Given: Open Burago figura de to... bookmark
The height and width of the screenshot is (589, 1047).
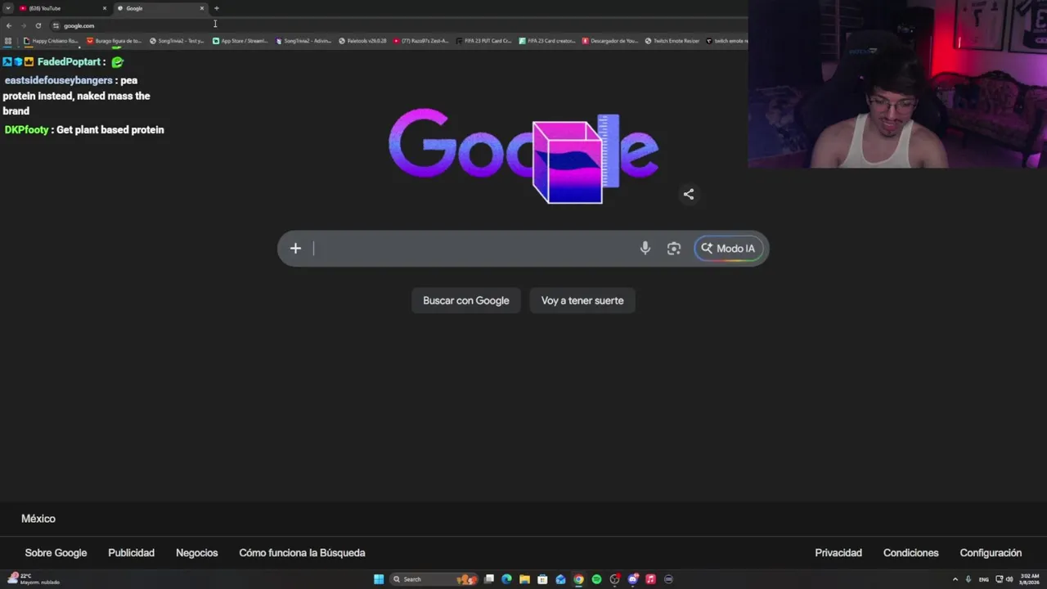Looking at the screenshot, I should click(x=115, y=41).
